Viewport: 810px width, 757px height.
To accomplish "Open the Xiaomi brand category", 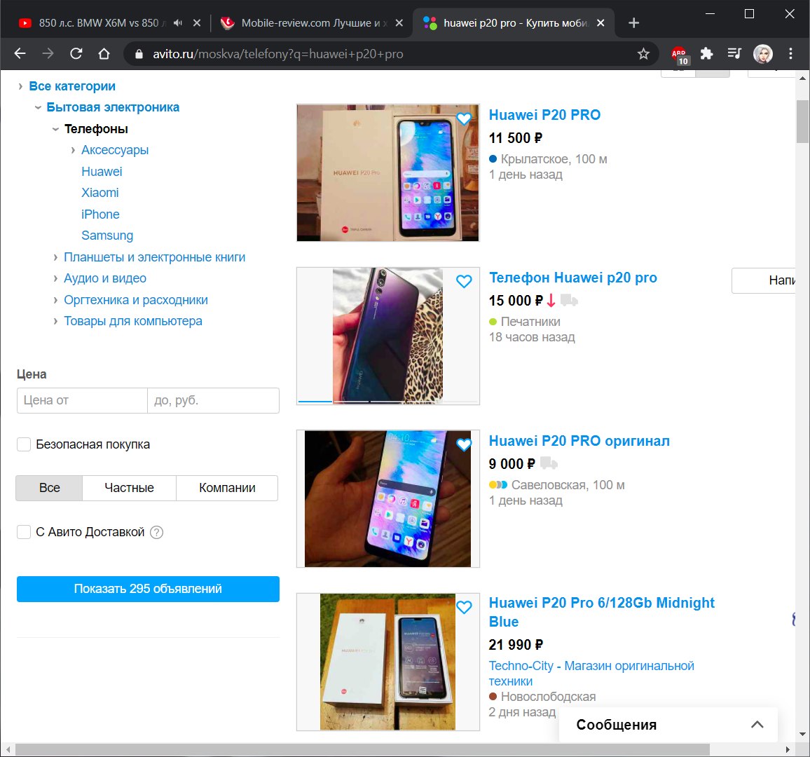I will click(x=99, y=193).
